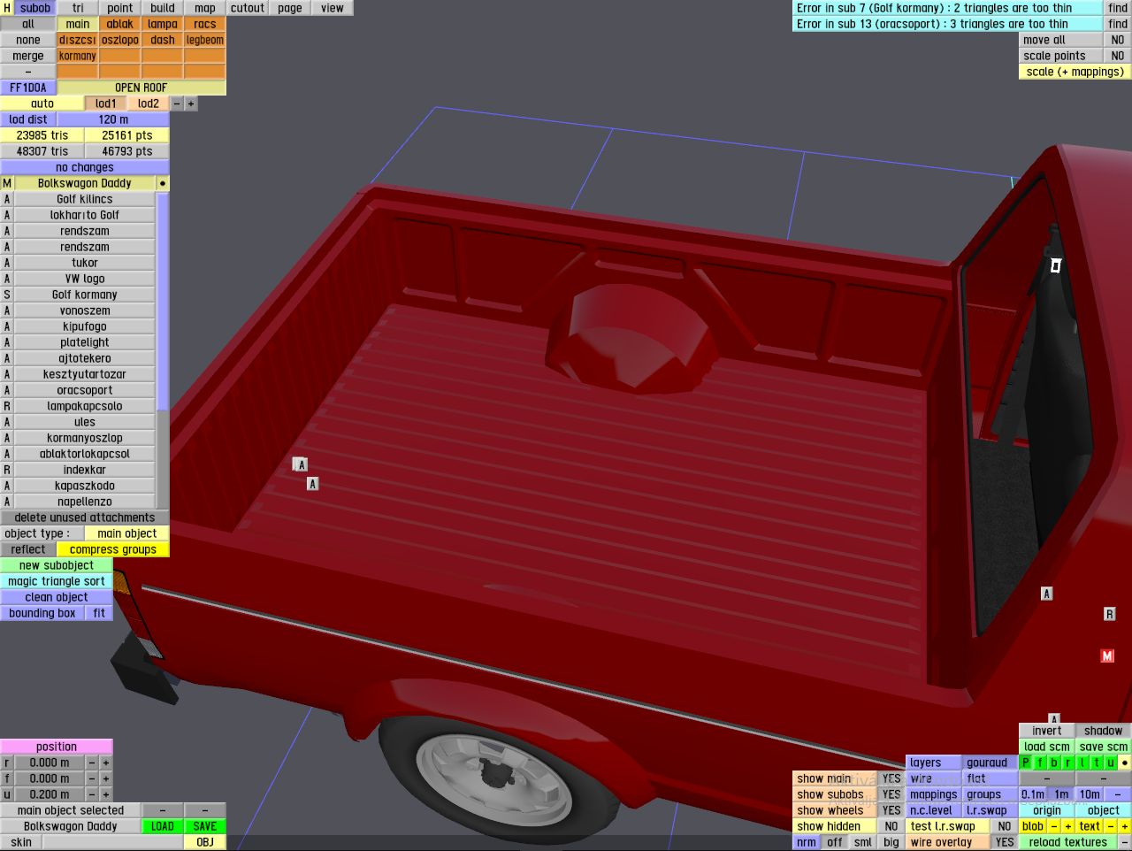Select the 10m step size
This screenshot has height=851, width=1132.
(x=1090, y=794)
